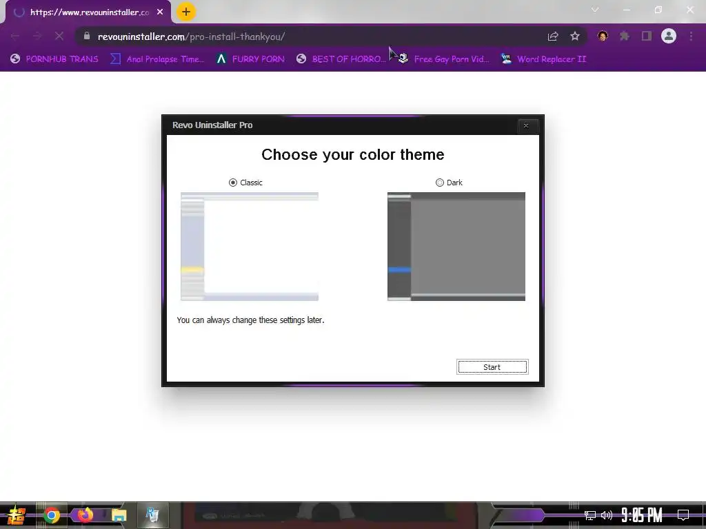Open the volume icon in system tray
The height and width of the screenshot is (529, 706).
pos(607,515)
